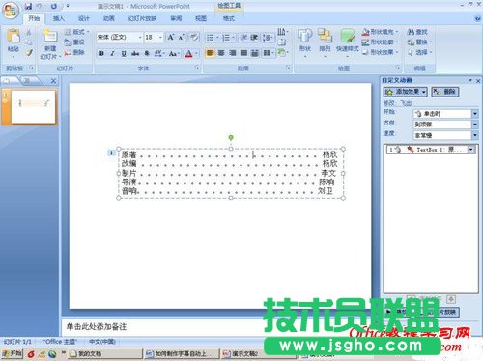Click the 形状效果 Shape Effects button
Screen dimensions: 483x361
(380, 52)
